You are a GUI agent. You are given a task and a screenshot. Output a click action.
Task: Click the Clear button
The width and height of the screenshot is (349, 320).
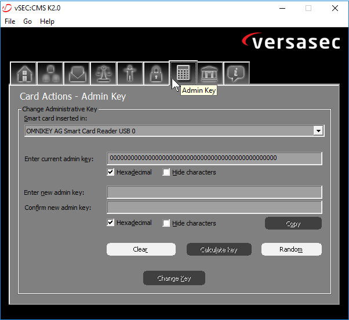coord(141,249)
